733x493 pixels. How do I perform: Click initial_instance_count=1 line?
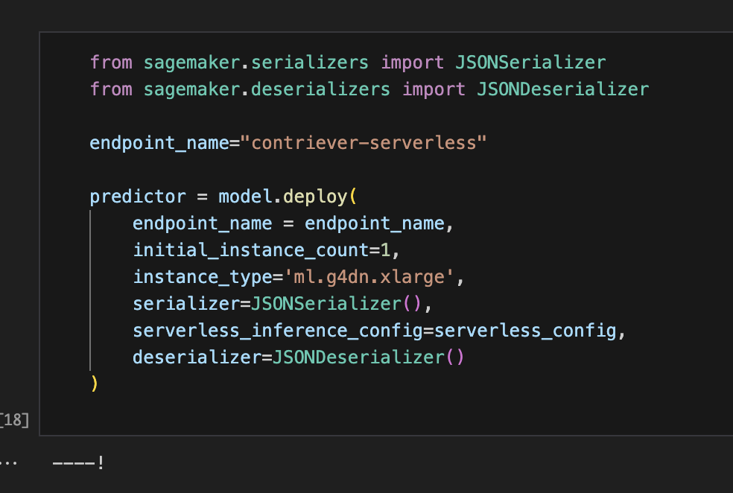[266, 250]
